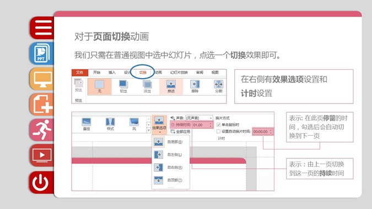
Task: Open the 声音 [无声音] dropdown
Action: tap(199, 118)
